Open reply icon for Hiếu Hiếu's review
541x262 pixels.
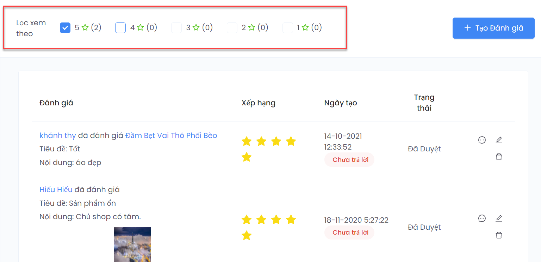(x=482, y=218)
